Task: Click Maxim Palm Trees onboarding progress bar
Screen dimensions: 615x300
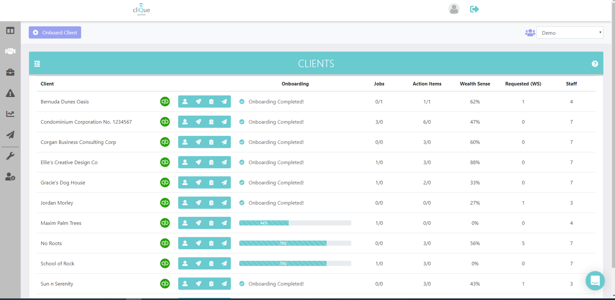Action: tap(295, 223)
